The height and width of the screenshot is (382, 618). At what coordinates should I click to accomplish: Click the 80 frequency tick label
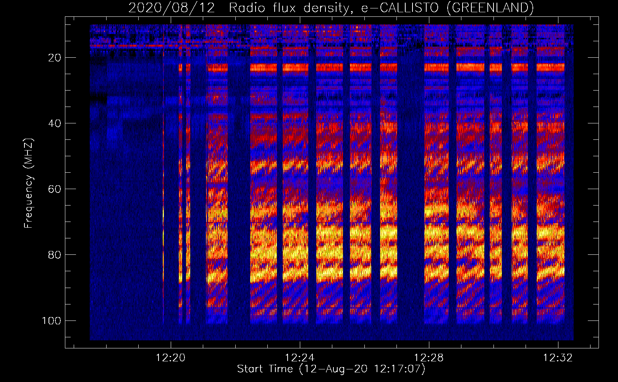(55, 255)
